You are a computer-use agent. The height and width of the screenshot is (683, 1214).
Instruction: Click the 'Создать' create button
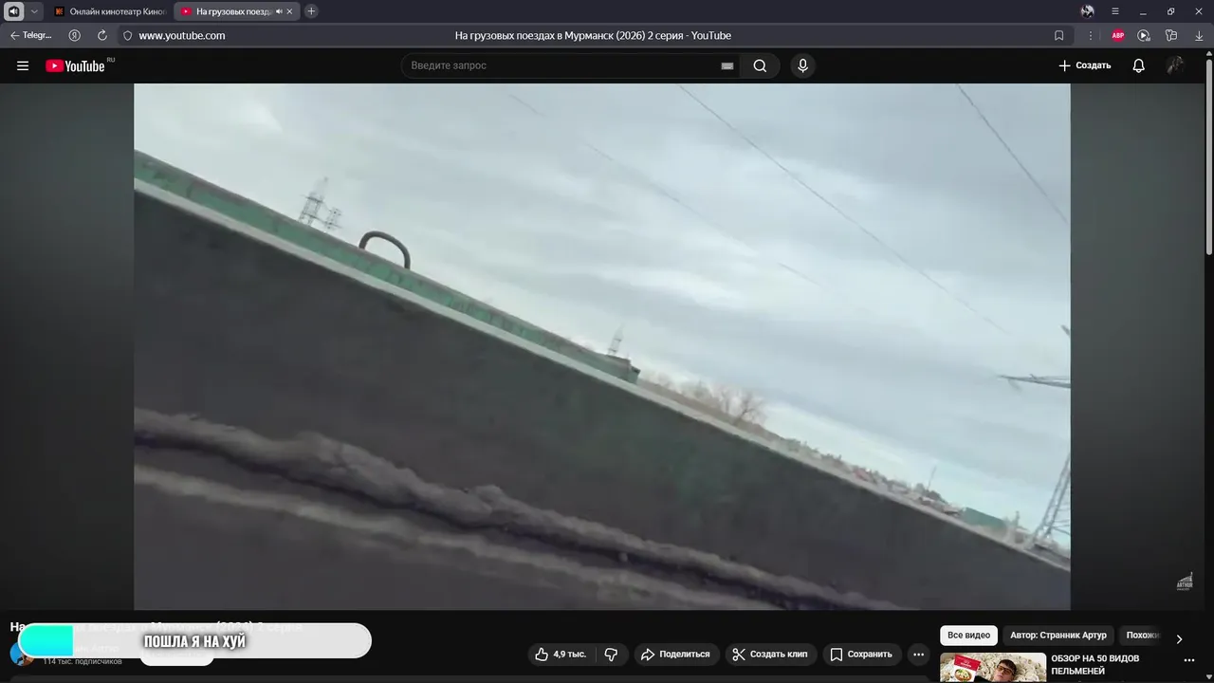1084,65
